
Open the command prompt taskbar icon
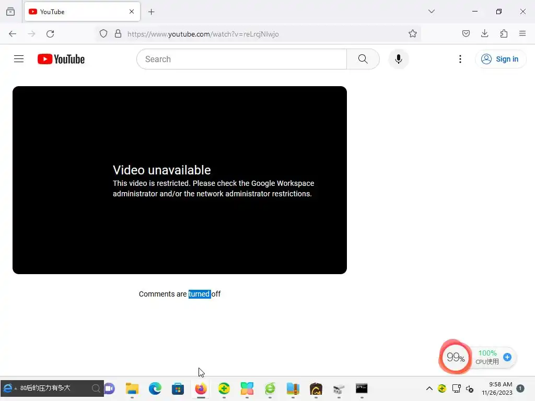[362, 388]
